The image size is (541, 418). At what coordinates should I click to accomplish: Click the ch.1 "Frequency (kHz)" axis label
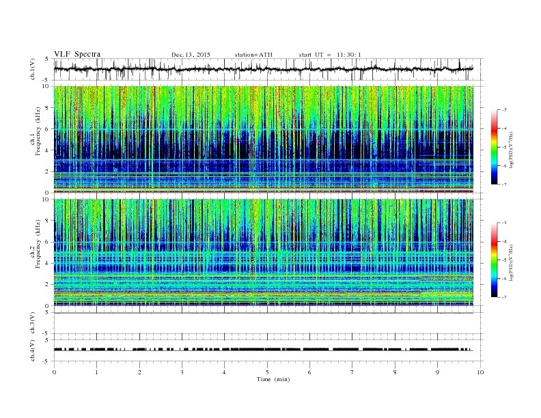point(38,131)
